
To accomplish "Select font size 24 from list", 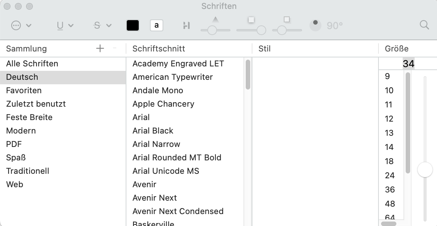I will [390, 176].
